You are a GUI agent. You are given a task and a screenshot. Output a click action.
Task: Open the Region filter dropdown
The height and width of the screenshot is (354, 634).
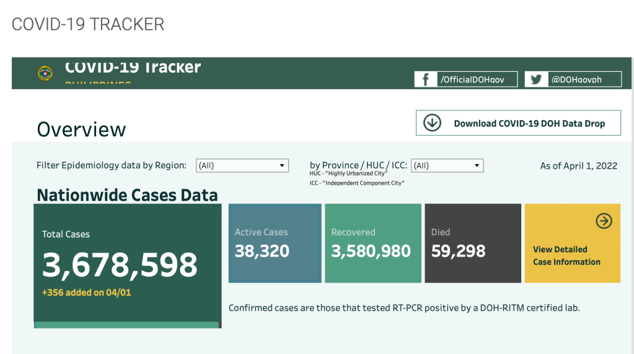click(242, 166)
